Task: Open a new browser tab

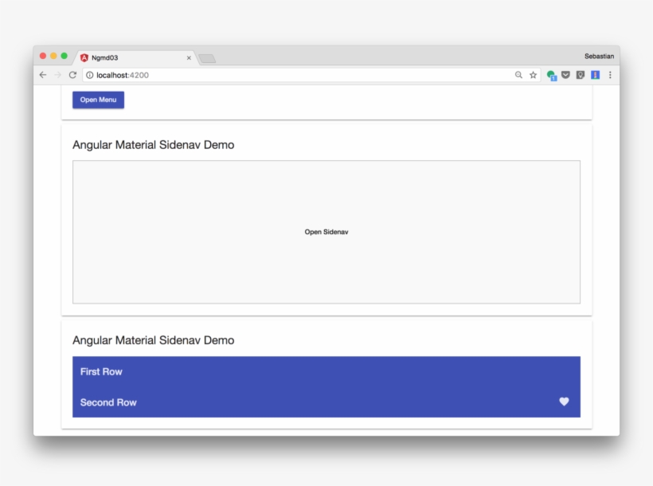Action: coord(207,58)
